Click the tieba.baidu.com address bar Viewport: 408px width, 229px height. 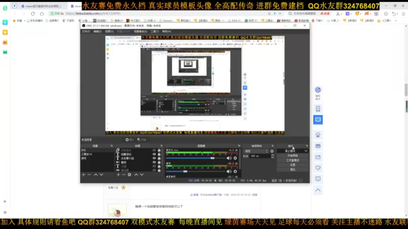167,14
